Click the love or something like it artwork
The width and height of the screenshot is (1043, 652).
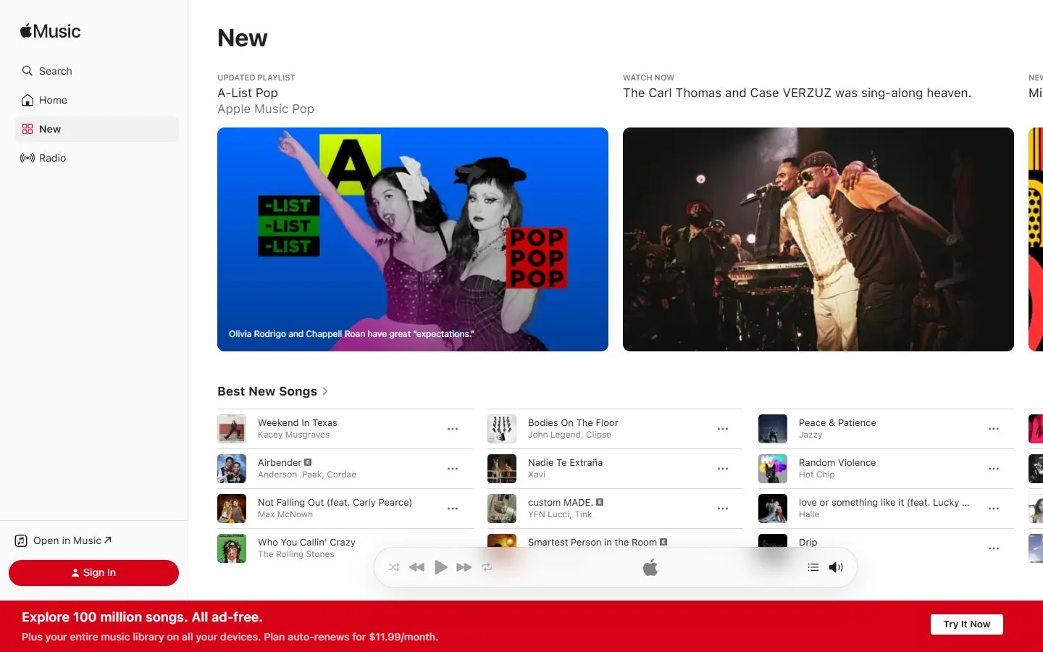(773, 509)
